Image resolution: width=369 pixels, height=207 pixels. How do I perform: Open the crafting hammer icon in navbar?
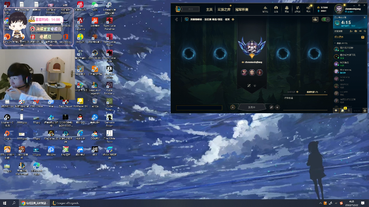click(298, 9)
